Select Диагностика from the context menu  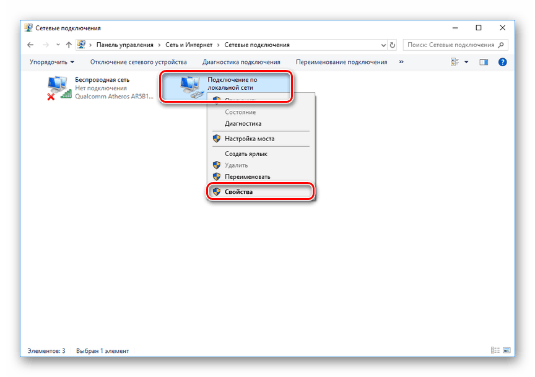[243, 124]
